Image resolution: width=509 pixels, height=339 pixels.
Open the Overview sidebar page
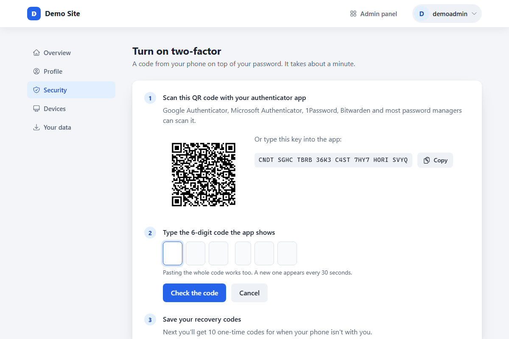(71, 53)
